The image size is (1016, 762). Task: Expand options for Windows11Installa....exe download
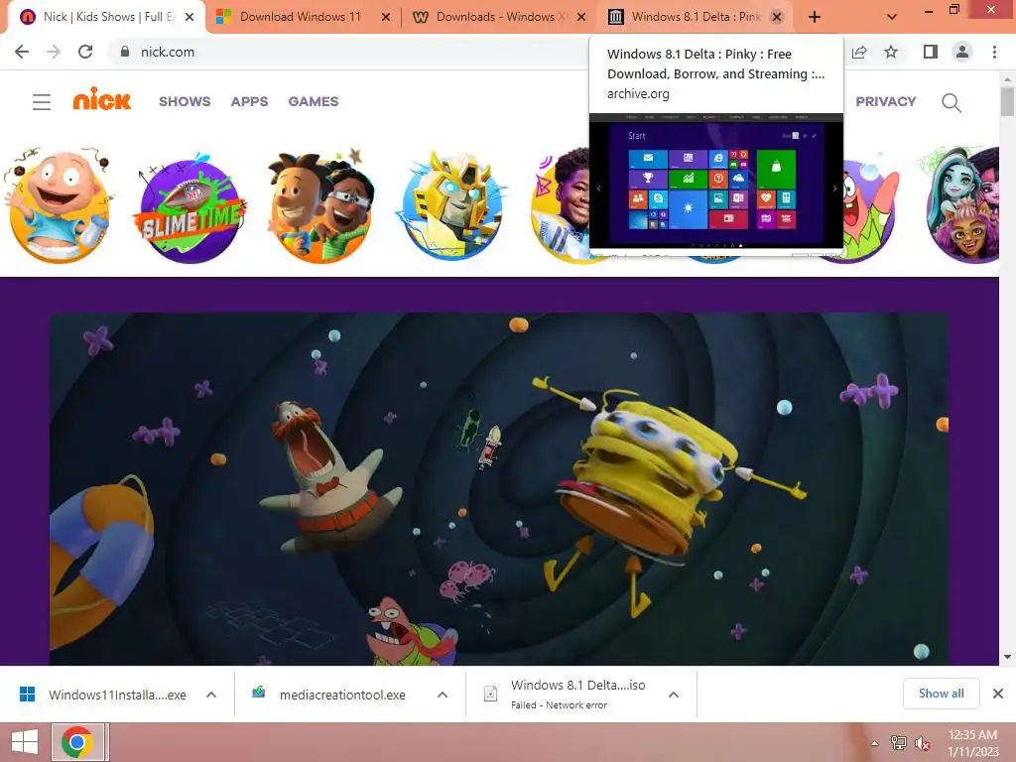pos(211,695)
